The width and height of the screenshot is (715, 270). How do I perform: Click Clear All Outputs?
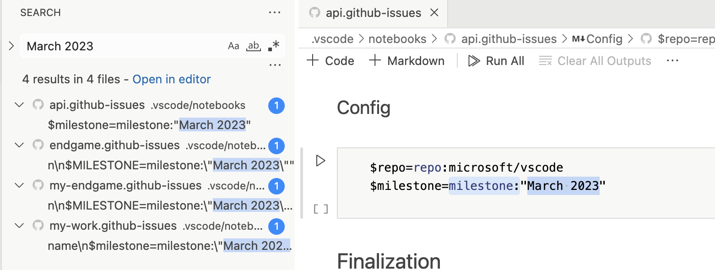click(x=595, y=60)
